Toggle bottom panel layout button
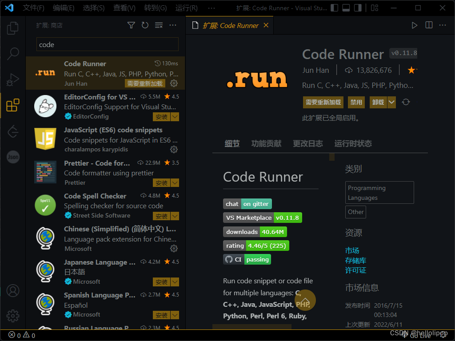 [346, 8]
